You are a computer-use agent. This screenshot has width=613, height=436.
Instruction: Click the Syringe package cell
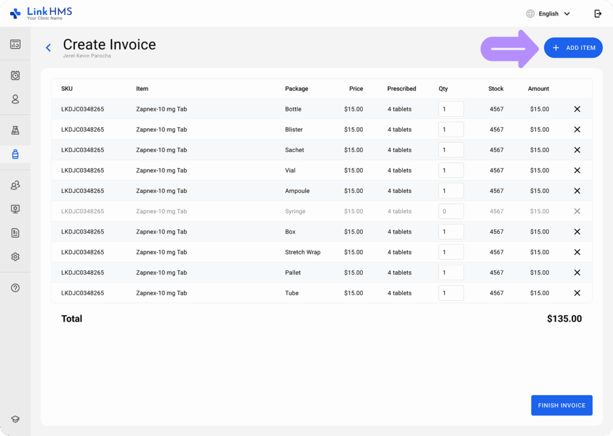click(x=295, y=211)
